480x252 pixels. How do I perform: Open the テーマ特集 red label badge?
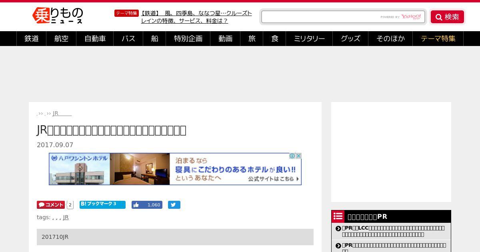(126, 13)
